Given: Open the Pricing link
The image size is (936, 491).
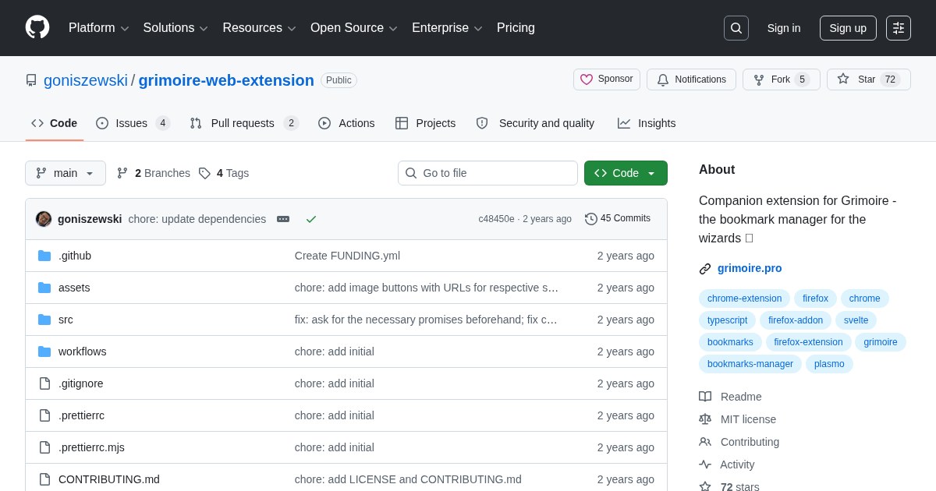Looking at the screenshot, I should [x=516, y=28].
